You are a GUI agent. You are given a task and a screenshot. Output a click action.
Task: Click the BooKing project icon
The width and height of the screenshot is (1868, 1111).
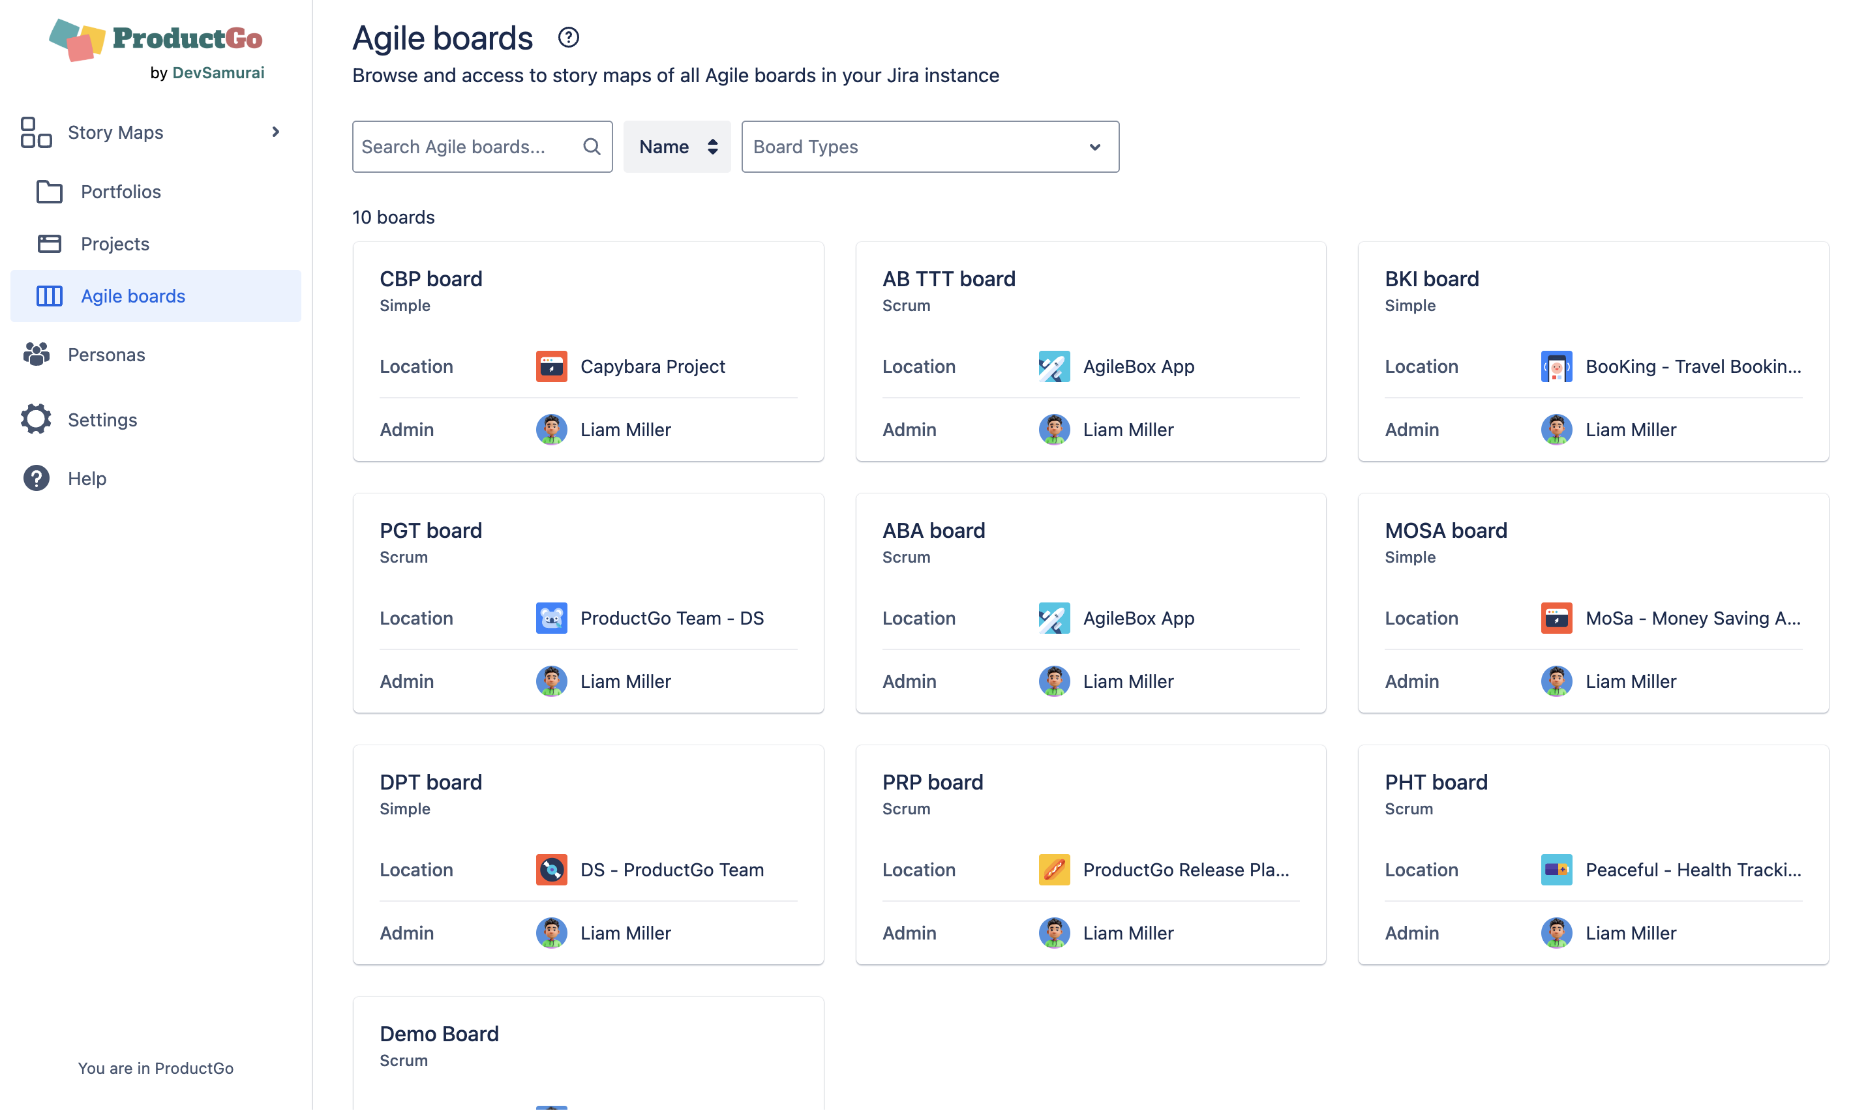[x=1556, y=367]
